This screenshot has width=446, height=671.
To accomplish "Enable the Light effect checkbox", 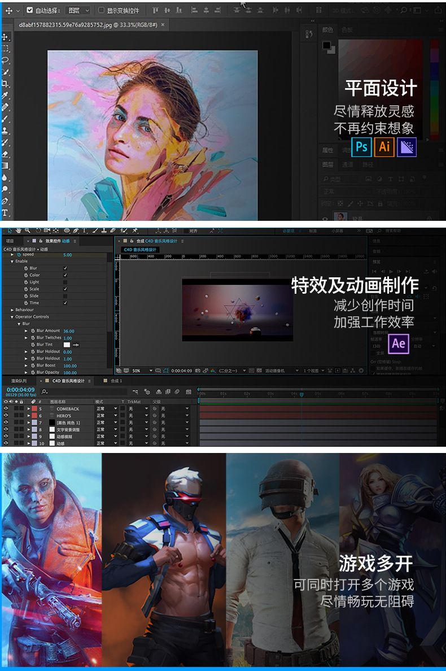I will [x=65, y=282].
